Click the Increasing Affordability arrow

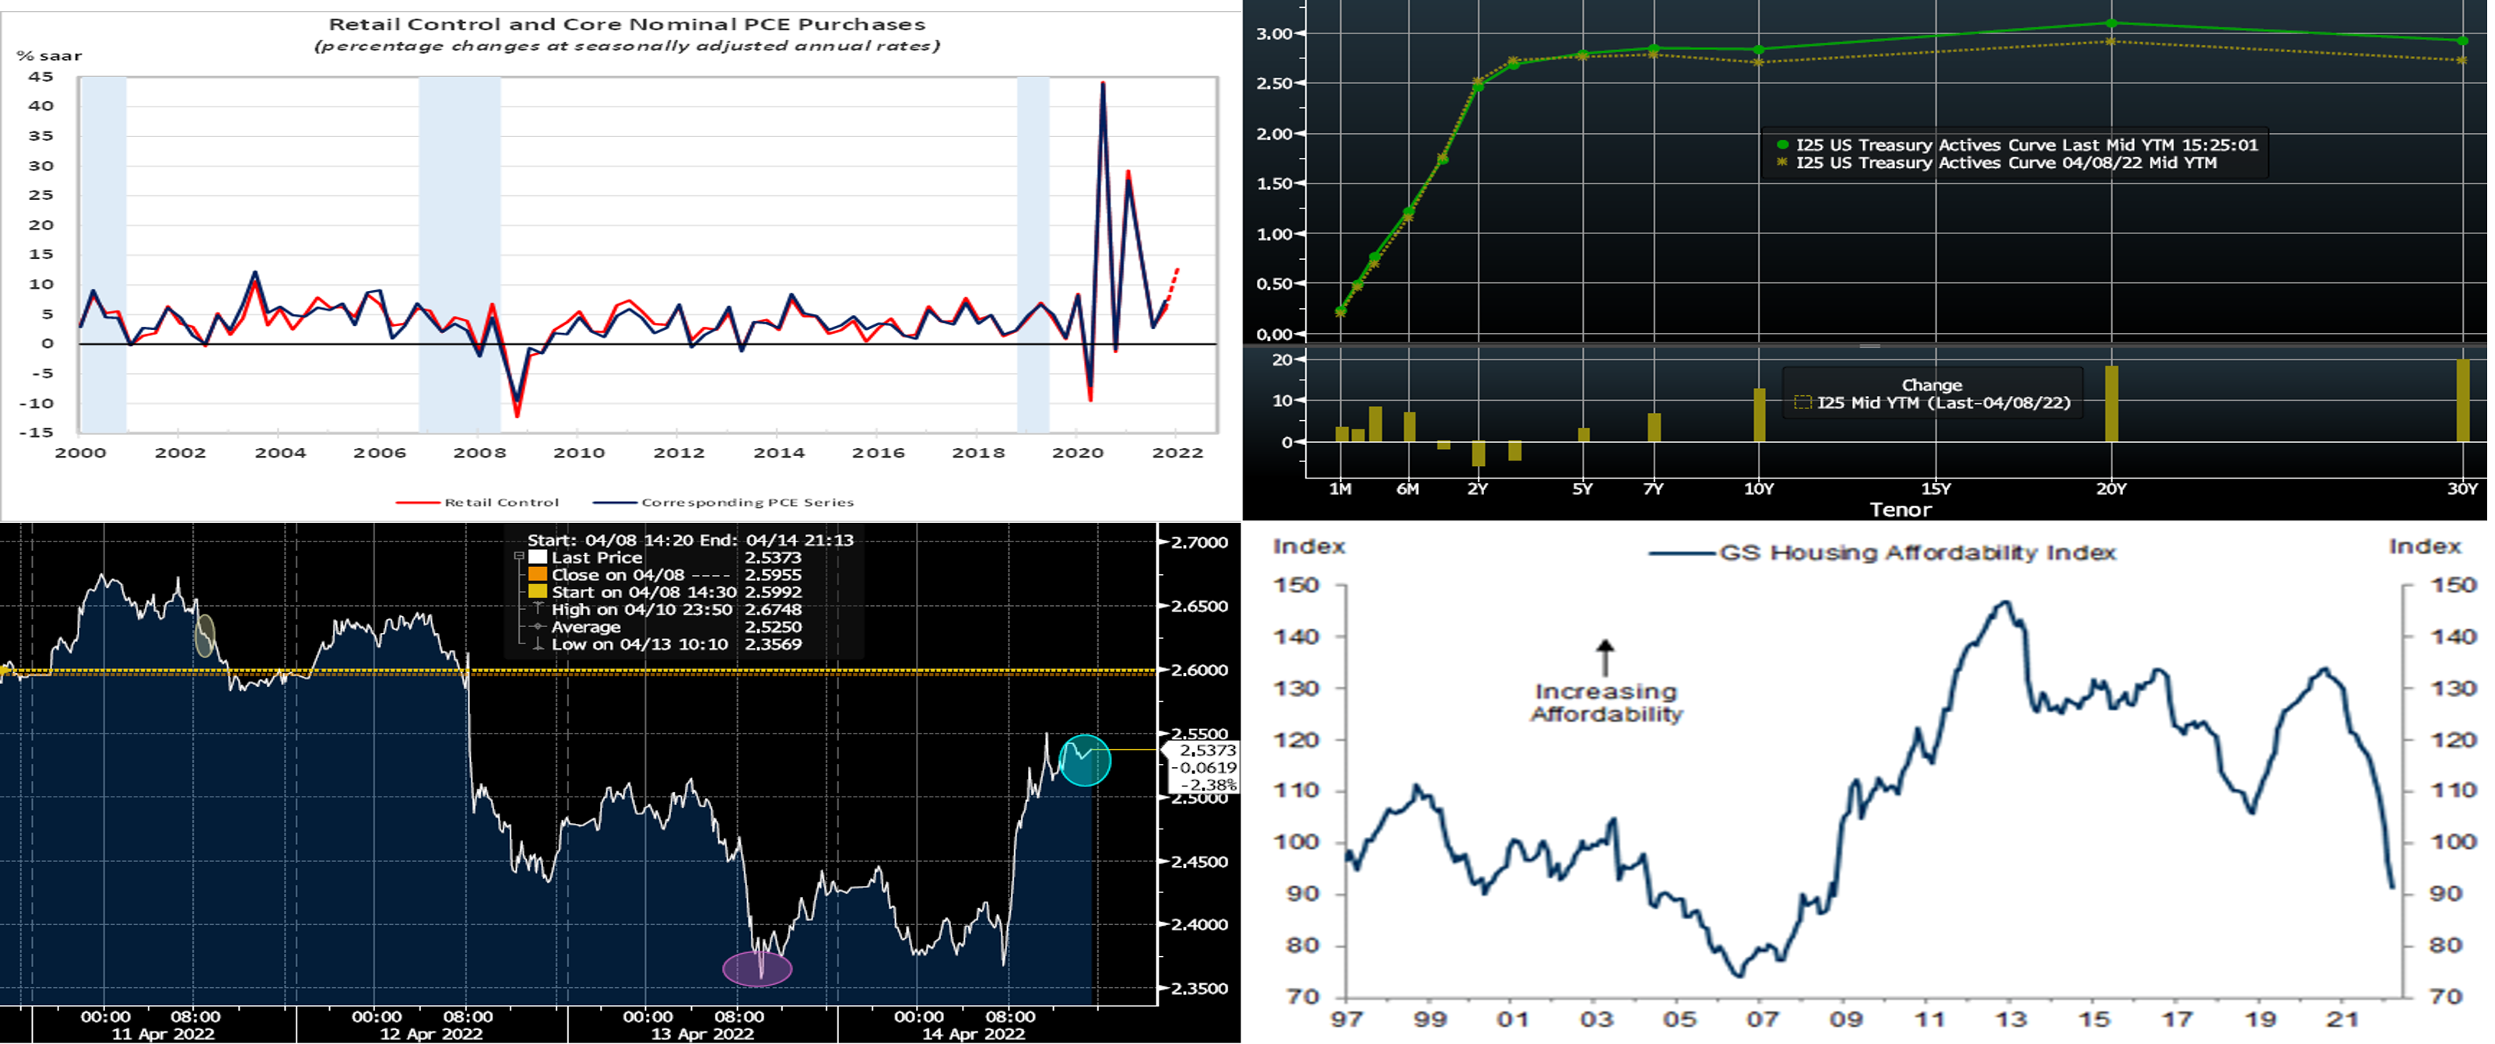(1605, 657)
